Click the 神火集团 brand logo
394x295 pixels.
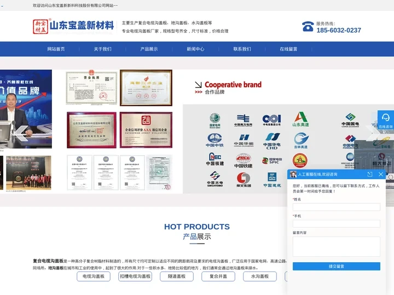[x=244, y=180]
